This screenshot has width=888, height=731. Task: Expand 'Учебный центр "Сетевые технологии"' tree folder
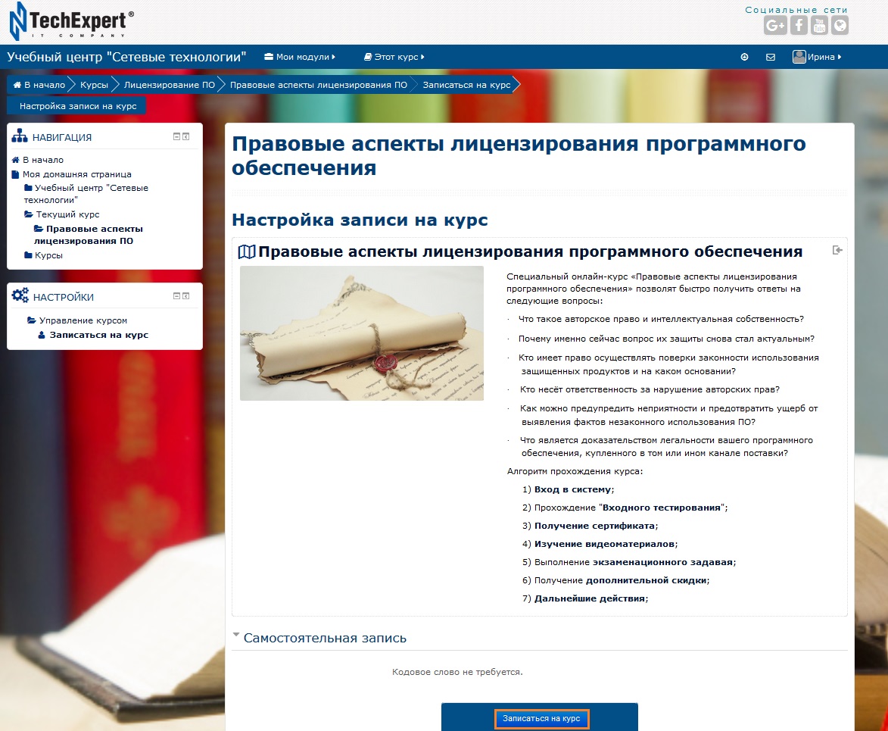[x=28, y=188]
